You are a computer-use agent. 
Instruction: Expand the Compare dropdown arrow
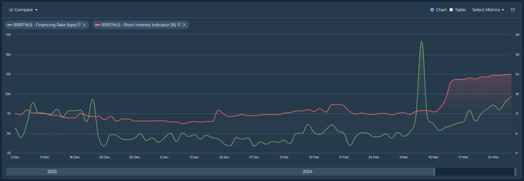(36, 10)
